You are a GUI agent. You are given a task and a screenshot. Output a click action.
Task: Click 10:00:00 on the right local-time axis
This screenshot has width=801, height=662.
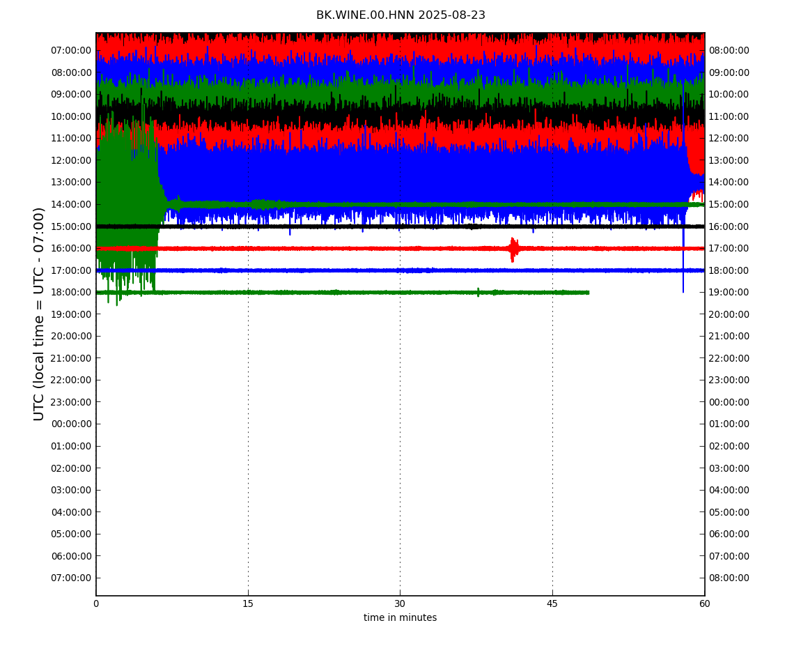(729, 95)
